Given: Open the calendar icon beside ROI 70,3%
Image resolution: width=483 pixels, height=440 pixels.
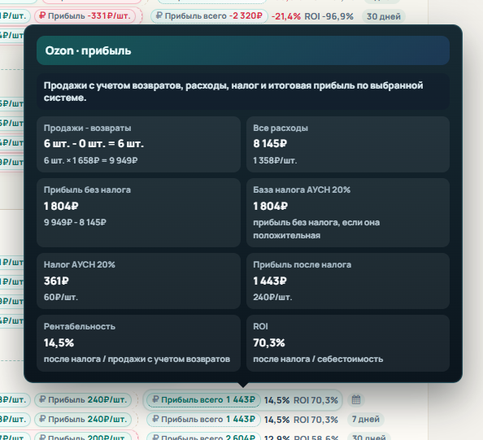Looking at the screenshot, I should click(356, 399).
